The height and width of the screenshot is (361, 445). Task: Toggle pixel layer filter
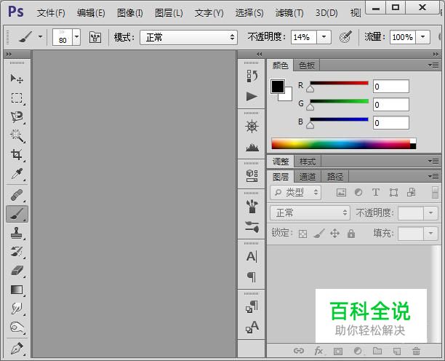[x=341, y=193]
